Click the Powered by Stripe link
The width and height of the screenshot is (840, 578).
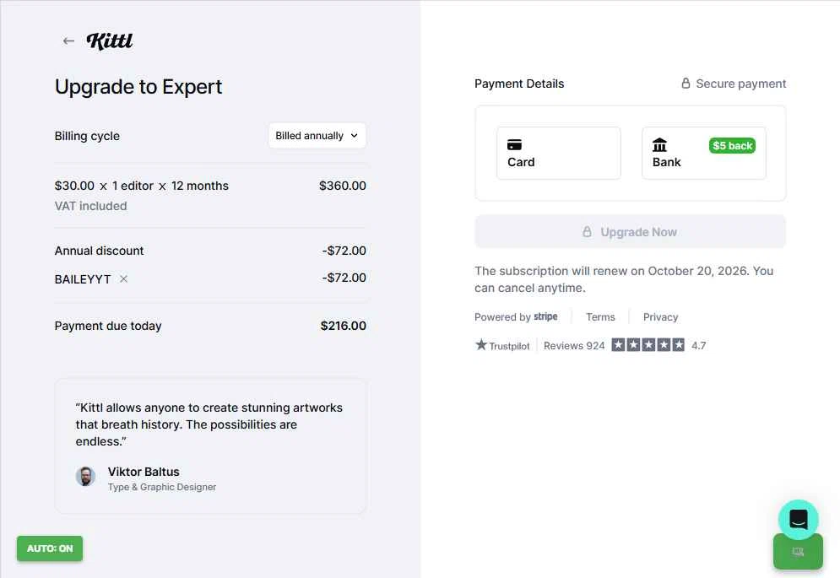pos(516,317)
